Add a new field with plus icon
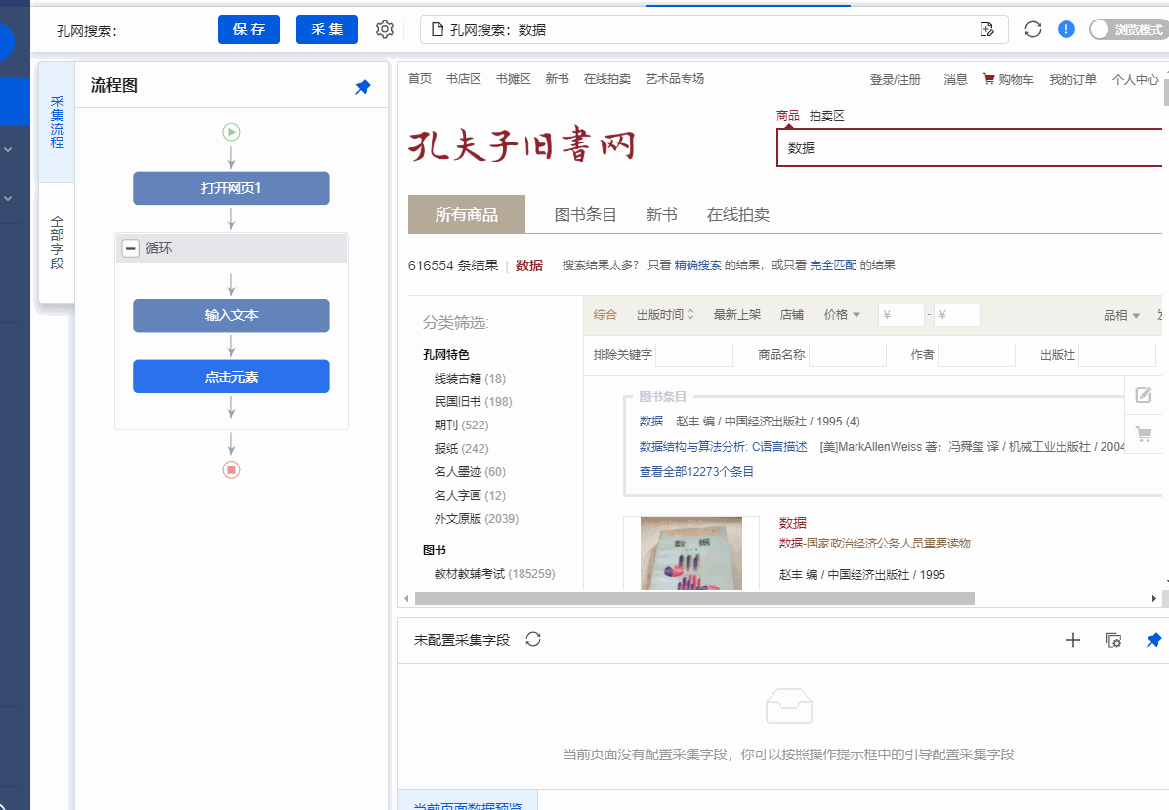Screen dimensions: 1169x810 [1073, 640]
